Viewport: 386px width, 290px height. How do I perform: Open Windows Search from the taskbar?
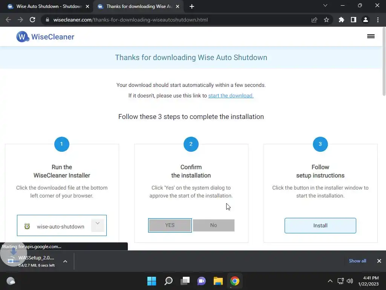(168, 281)
